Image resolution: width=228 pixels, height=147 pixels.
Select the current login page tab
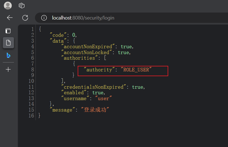(8, 43)
